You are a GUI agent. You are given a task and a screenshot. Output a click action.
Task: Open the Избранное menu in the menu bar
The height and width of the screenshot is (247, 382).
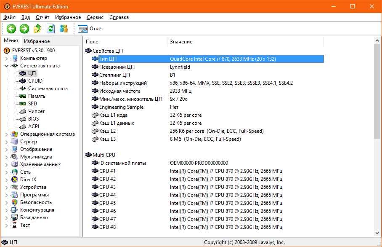click(x=68, y=17)
